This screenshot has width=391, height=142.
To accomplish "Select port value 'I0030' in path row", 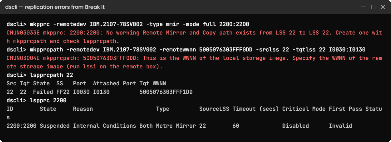I will pyautogui.click(x=81, y=92).
